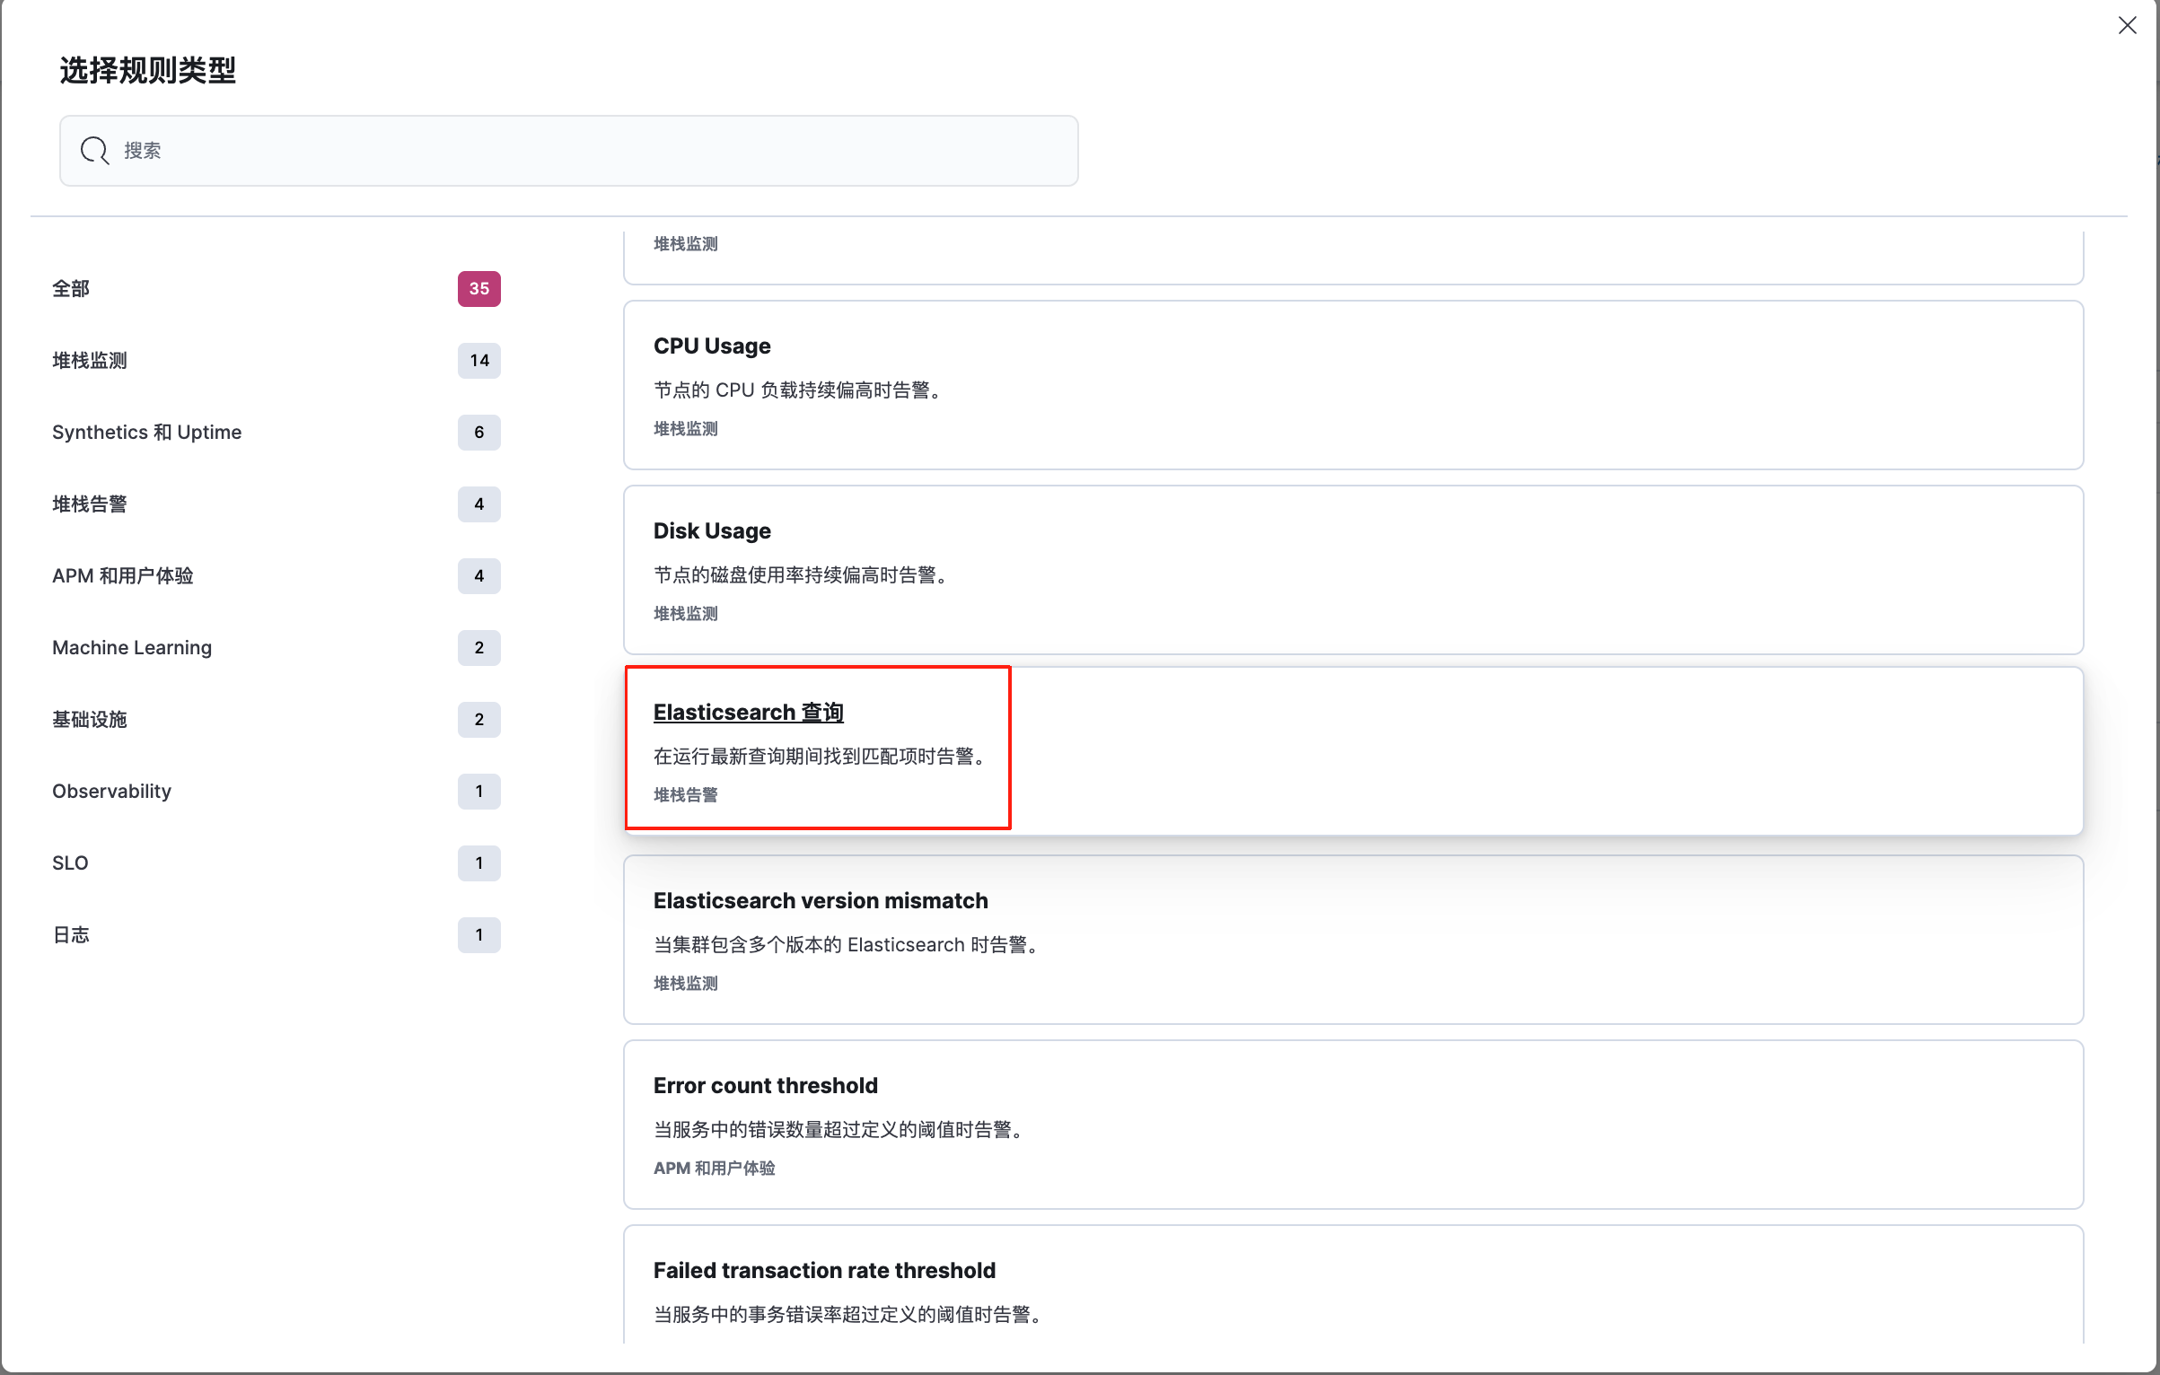Image resolution: width=2160 pixels, height=1375 pixels.
Task: Click text 当集群包含多个版本的 Elasticsearch 时告警。
Action: click(848, 944)
